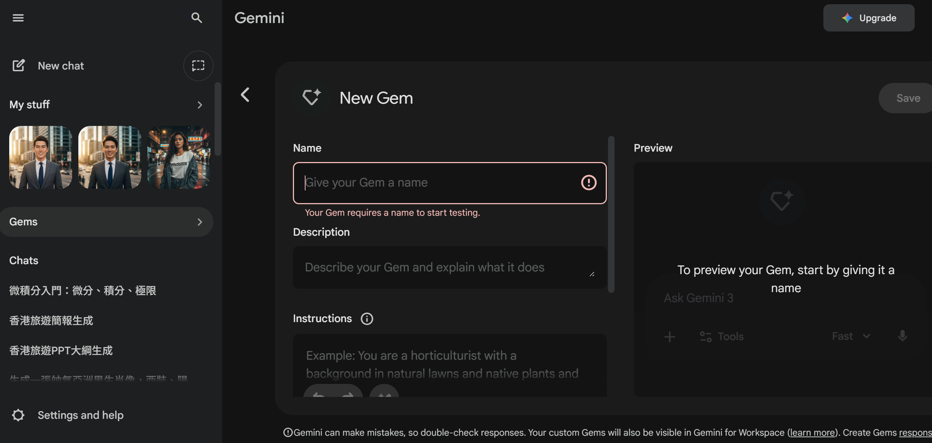The height and width of the screenshot is (443, 932).
Task: Open the woman in neon street thumbnail
Action: coord(179,157)
